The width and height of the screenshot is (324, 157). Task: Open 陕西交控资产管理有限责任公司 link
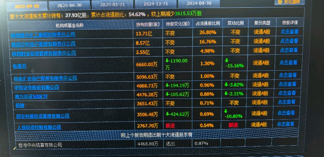tap(44, 44)
